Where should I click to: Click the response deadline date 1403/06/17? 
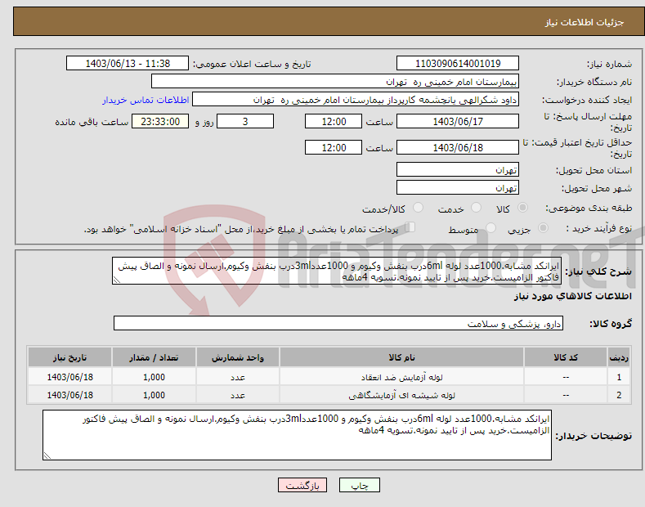click(458, 121)
